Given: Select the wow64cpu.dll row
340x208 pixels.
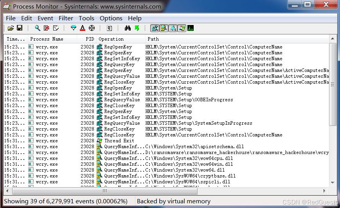Looking at the screenshot, I should [x=166, y=158].
